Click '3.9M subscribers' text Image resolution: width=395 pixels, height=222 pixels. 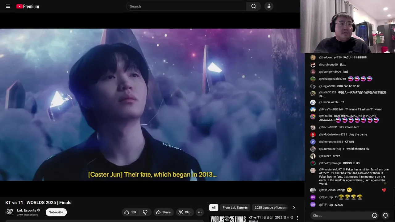[x=27, y=215]
